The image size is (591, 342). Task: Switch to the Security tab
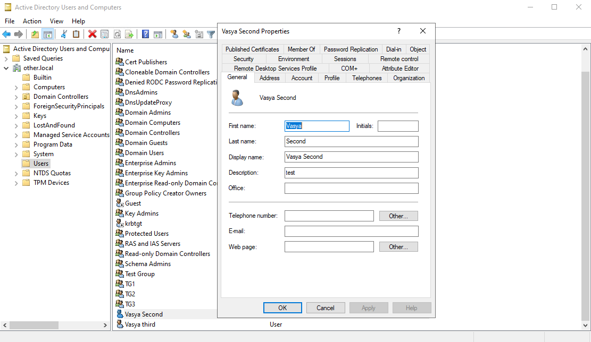click(x=244, y=59)
